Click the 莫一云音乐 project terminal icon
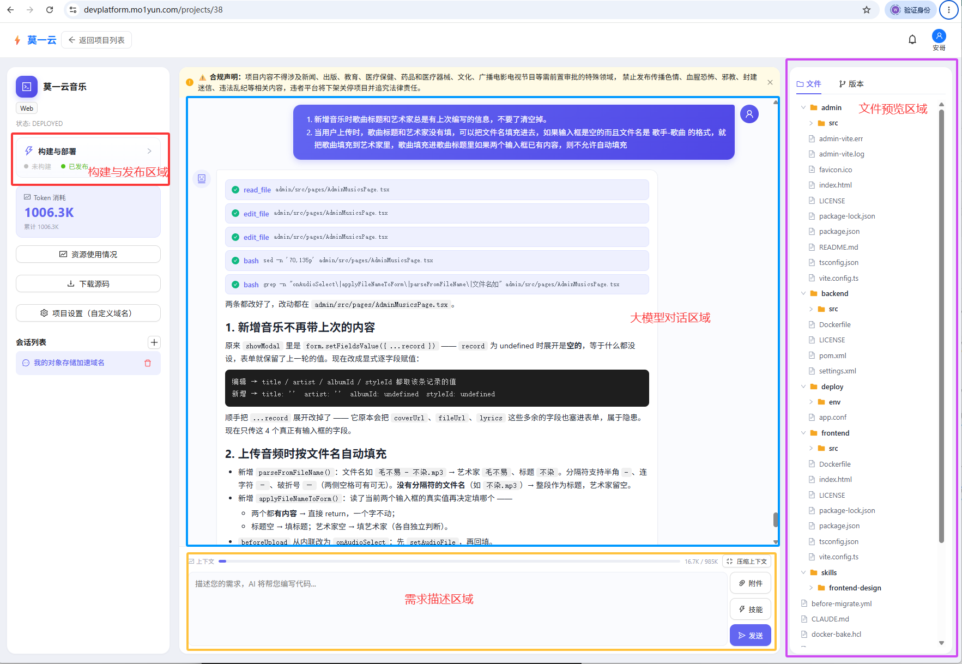The image size is (962, 664). pyautogui.click(x=27, y=87)
